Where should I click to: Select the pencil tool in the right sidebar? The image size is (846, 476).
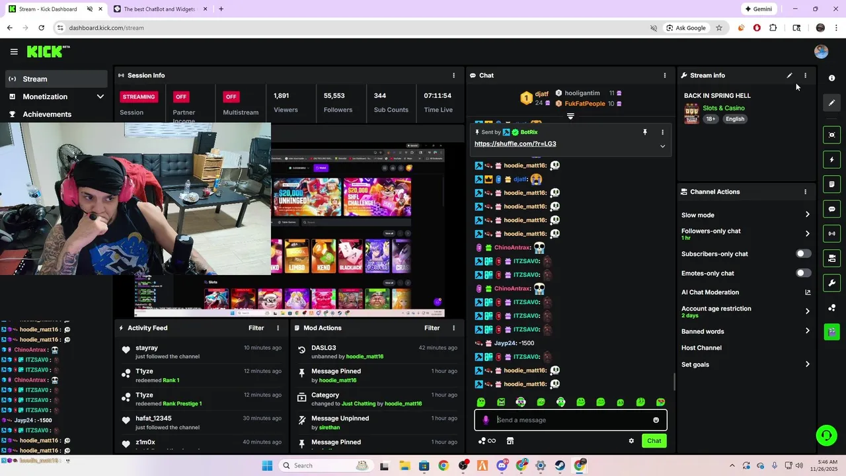coord(831,102)
